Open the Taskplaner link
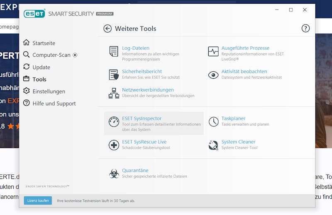This screenshot has width=332, height=215. pos(233,118)
